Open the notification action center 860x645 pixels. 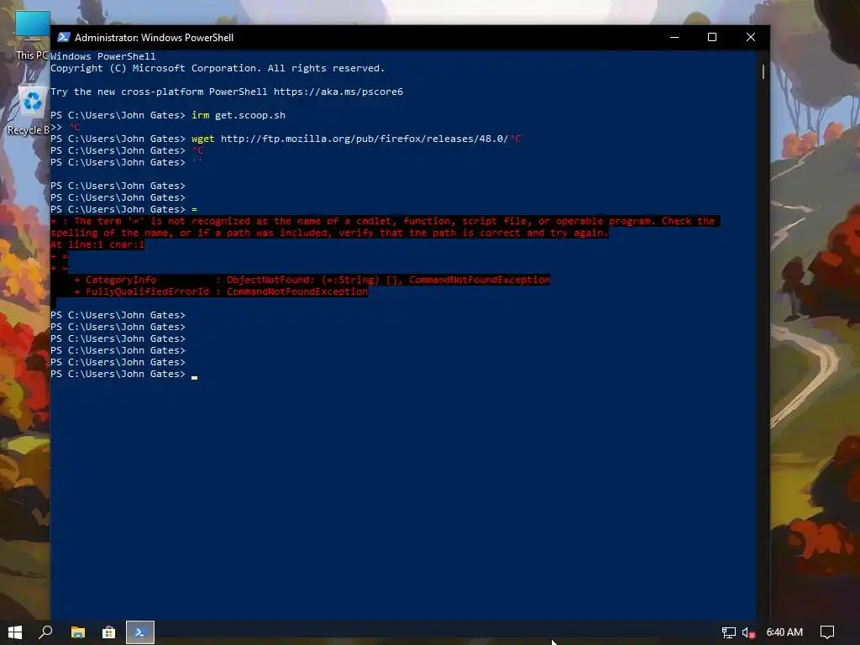[x=827, y=632]
